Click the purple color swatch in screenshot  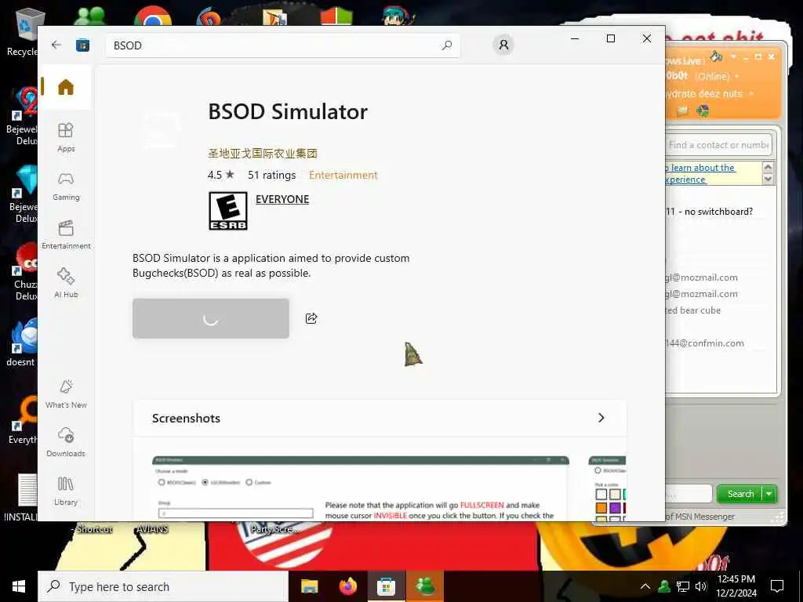[x=615, y=508]
